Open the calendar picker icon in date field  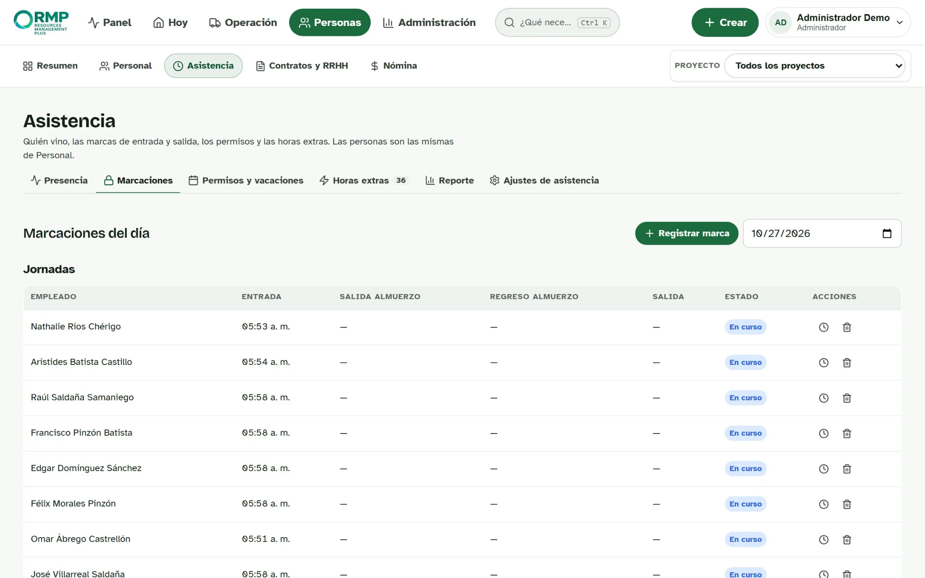[887, 233]
